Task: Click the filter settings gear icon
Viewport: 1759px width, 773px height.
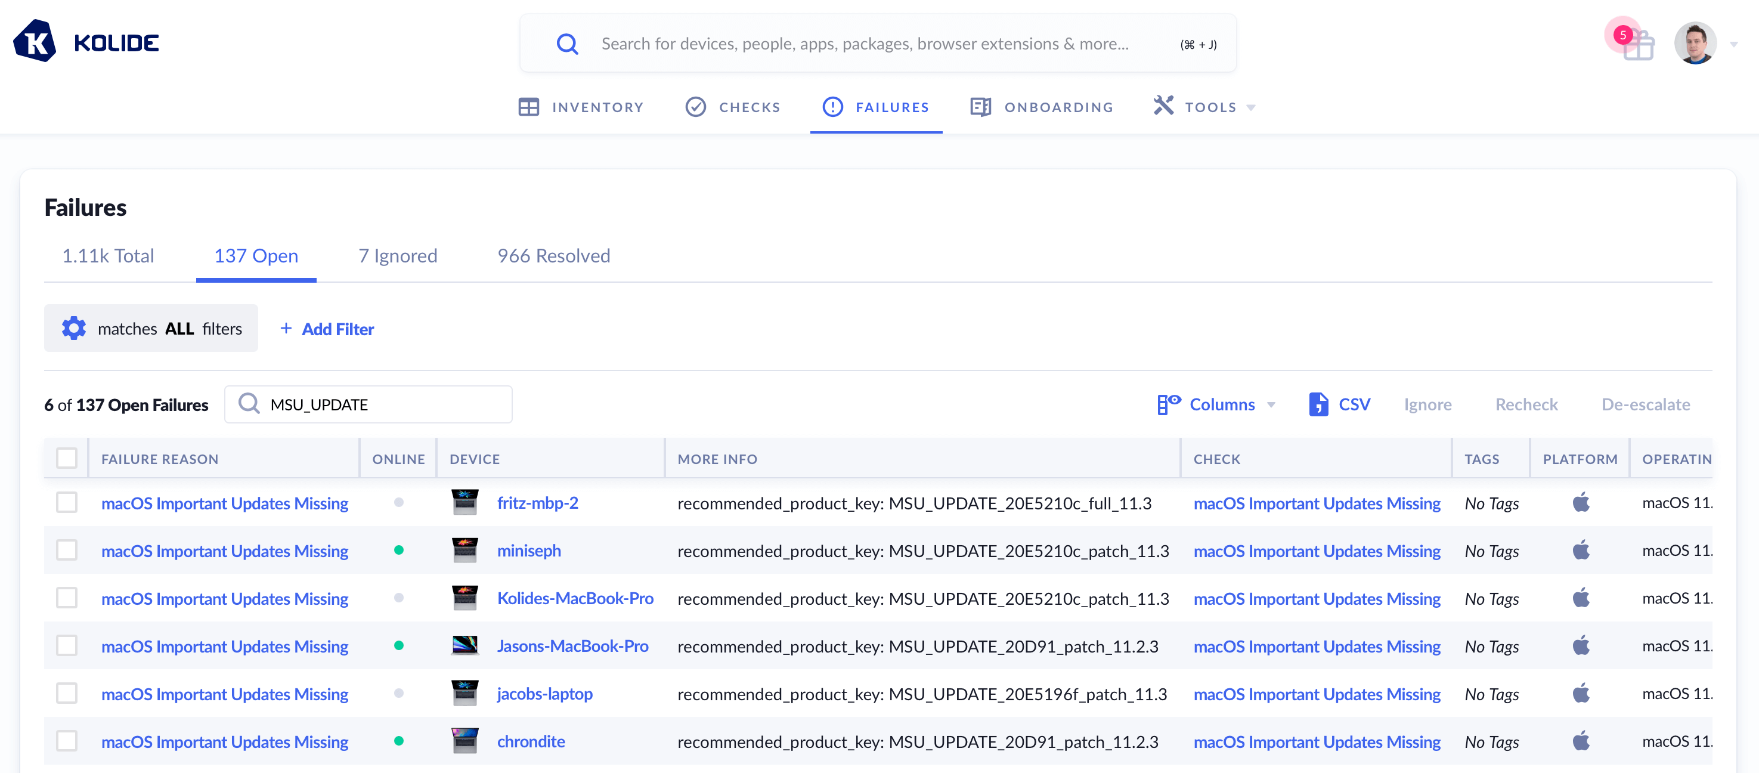Action: [x=74, y=329]
